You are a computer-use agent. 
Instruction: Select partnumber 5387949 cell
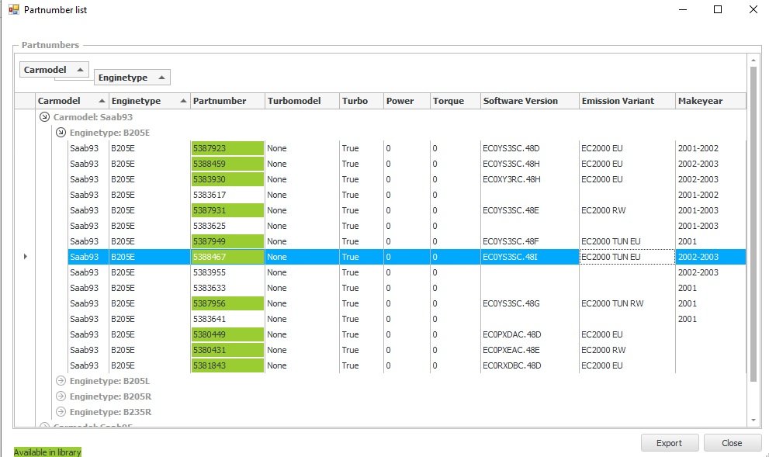[x=227, y=241]
